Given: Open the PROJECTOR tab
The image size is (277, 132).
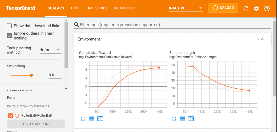Looking at the screenshot, I should 124,8.
